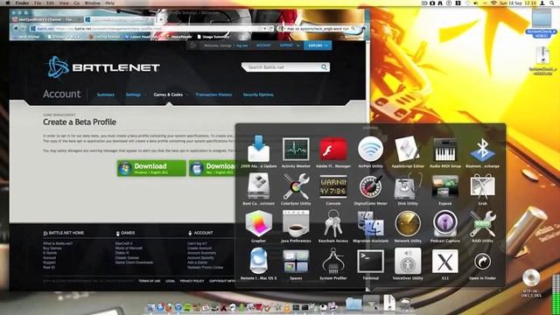Click Create Account footer link

click(199, 248)
